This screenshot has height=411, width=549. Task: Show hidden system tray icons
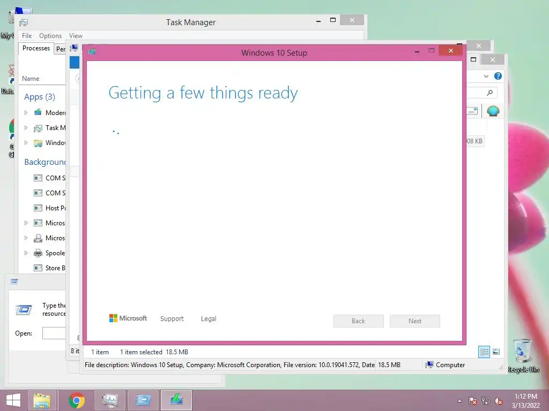tap(459, 401)
